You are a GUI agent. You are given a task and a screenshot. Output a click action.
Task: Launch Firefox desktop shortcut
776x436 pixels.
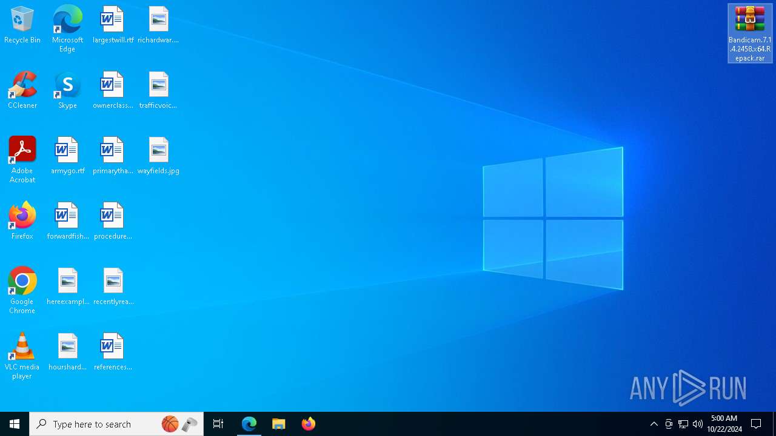(x=22, y=222)
